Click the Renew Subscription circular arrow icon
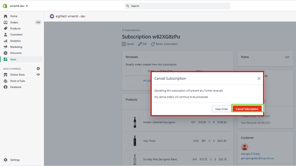This screenshot has width=296, height=166. [153, 44]
